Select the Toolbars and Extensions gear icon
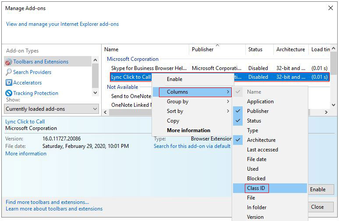This screenshot has height=221, width=339. click(9, 62)
